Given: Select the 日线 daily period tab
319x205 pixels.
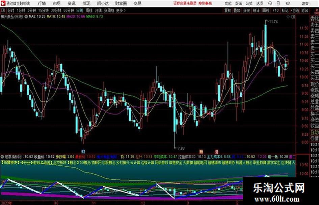Looking at the screenshot, I should (x=80, y=10).
